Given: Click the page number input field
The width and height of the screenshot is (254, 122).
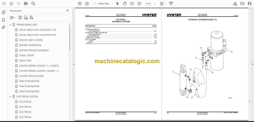Looking at the screenshot, I should [x=95, y=4].
